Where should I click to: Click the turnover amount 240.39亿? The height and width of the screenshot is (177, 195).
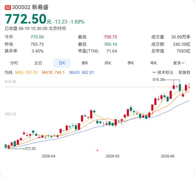182,44
